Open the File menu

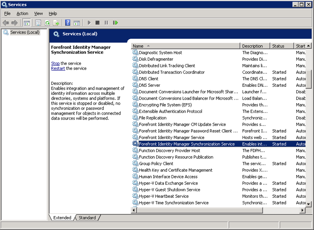click(7, 13)
